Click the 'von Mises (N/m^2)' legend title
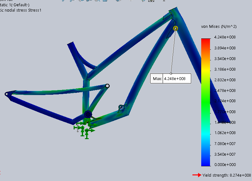Screen dimensions: 252x181 click(219, 27)
